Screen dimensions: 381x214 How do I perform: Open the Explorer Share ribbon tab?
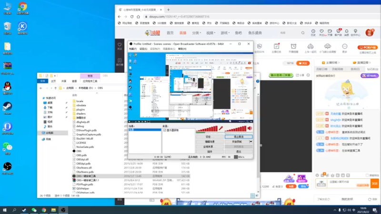click(64, 81)
